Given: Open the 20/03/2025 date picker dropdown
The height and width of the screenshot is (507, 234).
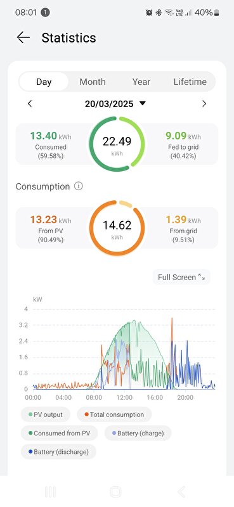Looking at the screenshot, I should 115,104.
